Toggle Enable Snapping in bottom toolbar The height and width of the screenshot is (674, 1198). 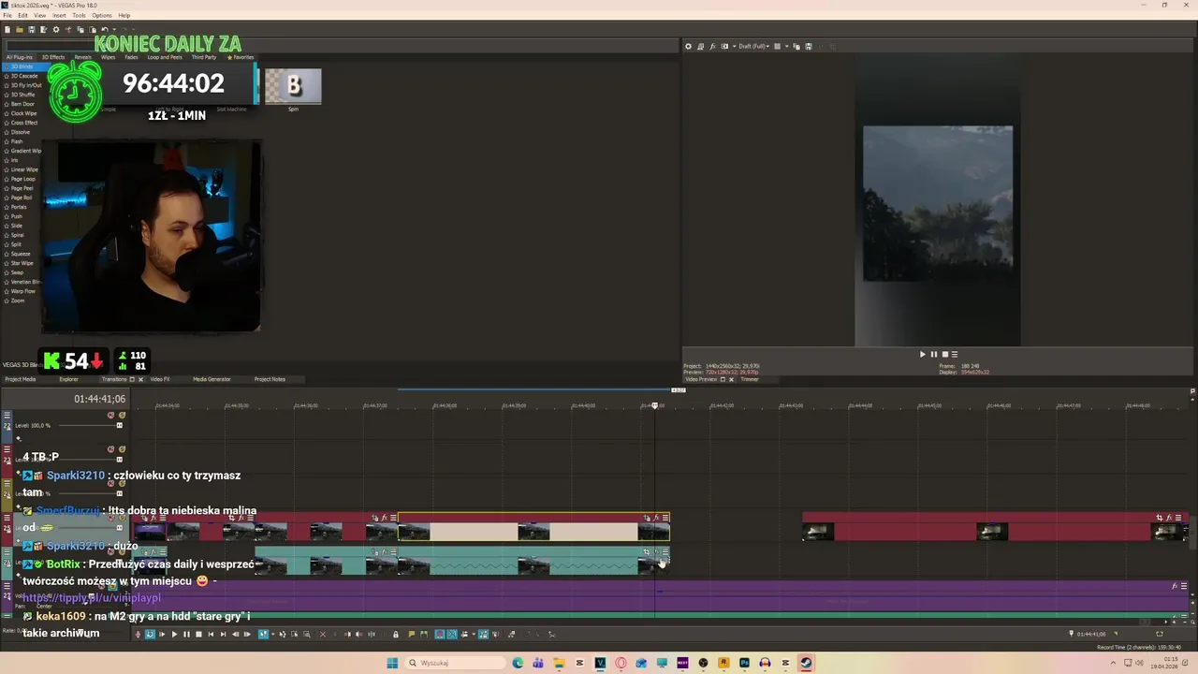[440, 635]
